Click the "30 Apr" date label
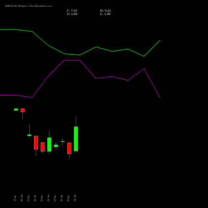The width and height of the screenshot is (208, 208). [75, 198]
